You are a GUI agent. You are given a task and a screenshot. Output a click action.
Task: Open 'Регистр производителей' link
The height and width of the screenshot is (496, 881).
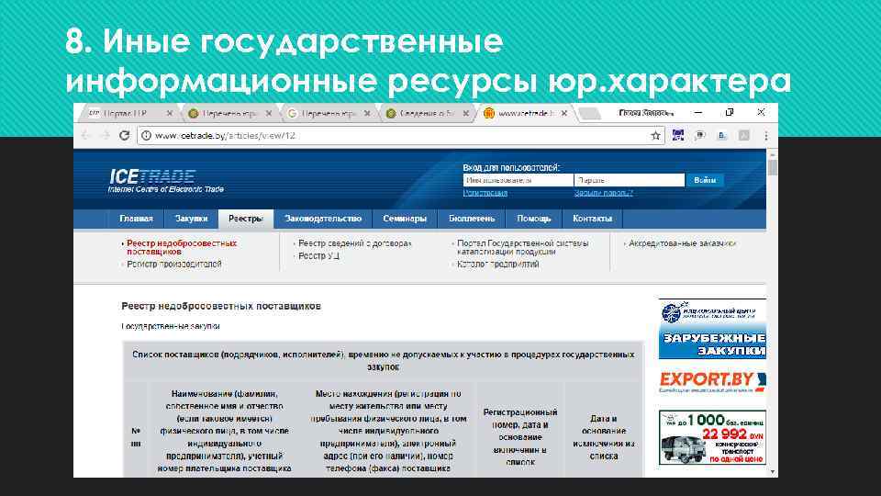[174, 265]
